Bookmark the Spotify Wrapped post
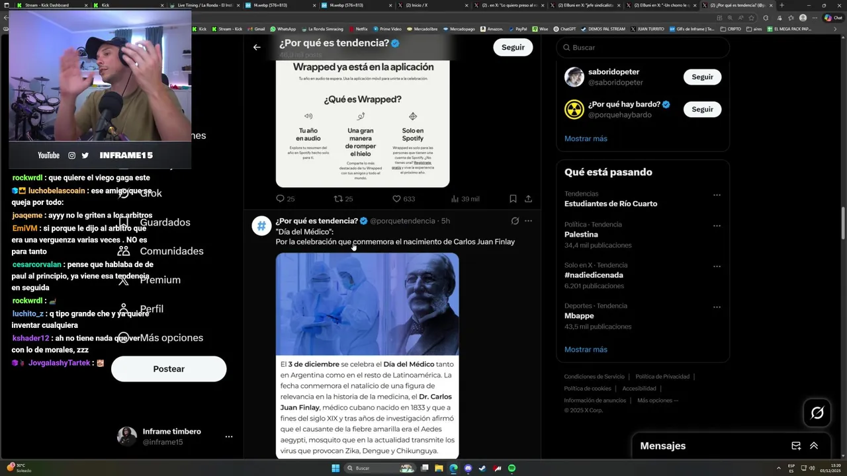This screenshot has width=847, height=476. point(513,198)
